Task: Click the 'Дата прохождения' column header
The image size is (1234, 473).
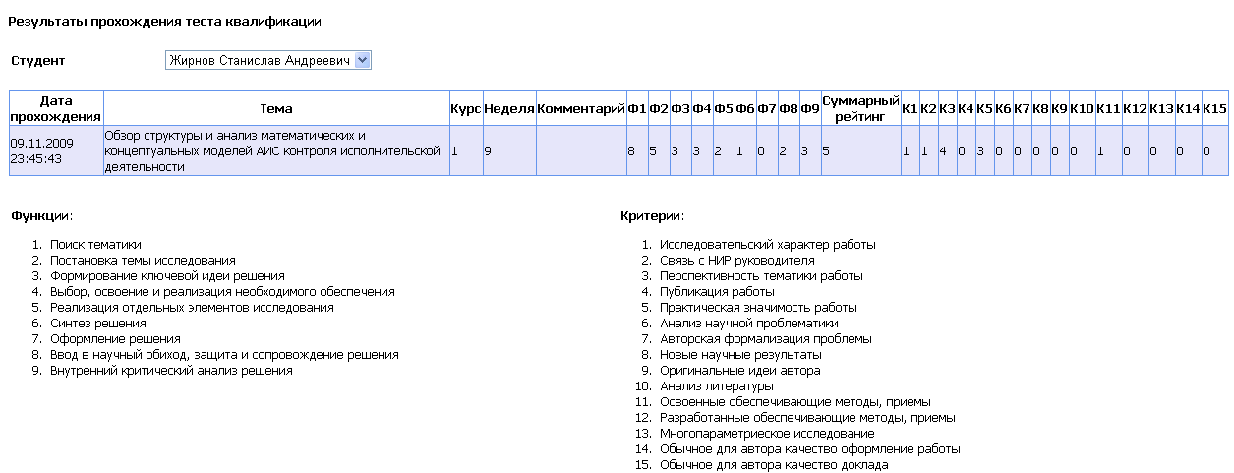Action: click(56, 108)
